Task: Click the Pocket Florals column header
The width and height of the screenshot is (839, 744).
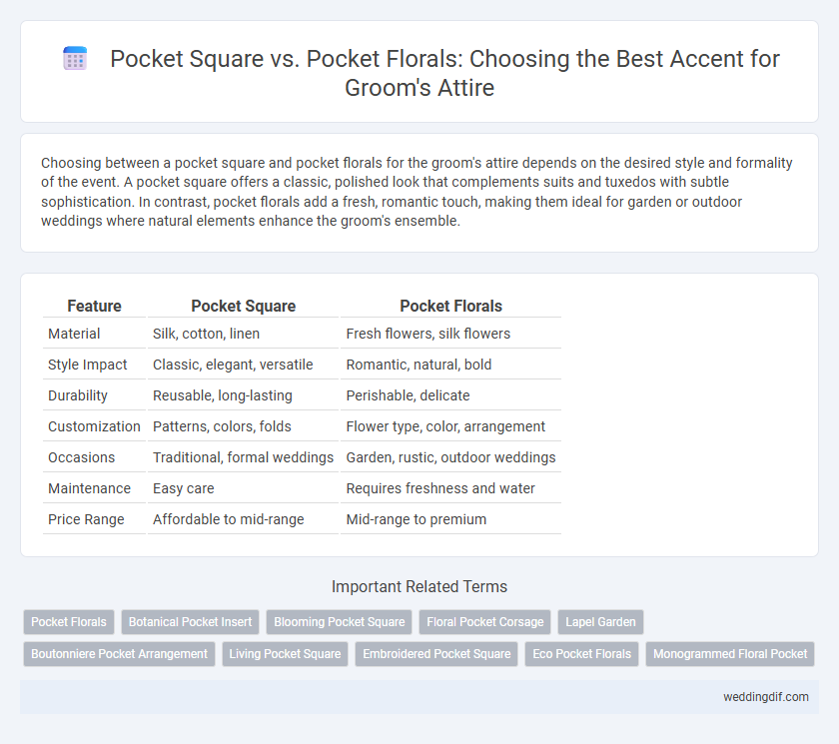Action: 451,306
